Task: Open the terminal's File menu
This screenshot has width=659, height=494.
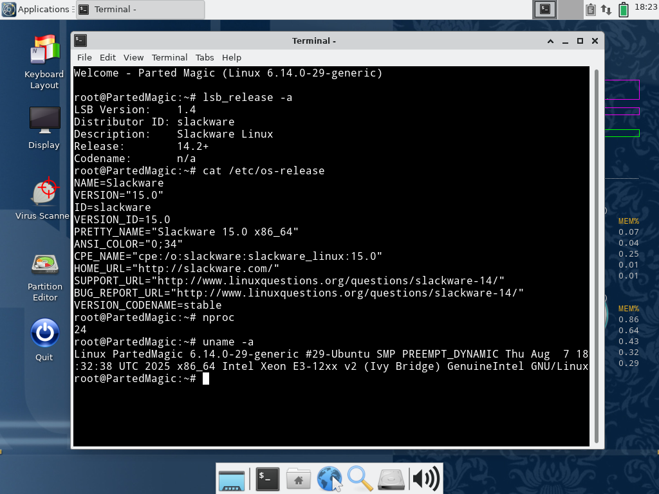Action: click(84, 57)
